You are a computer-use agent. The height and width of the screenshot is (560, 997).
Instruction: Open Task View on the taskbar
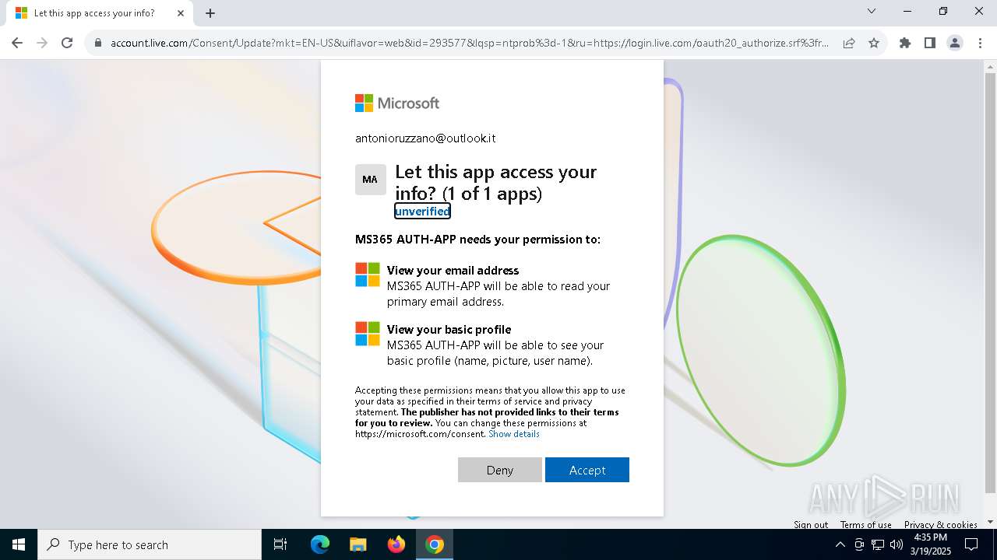coord(280,544)
